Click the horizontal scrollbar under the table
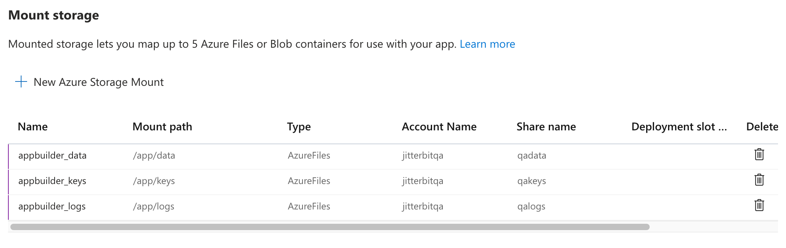The height and width of the screenshot is (248, 786). click(330, 227)
